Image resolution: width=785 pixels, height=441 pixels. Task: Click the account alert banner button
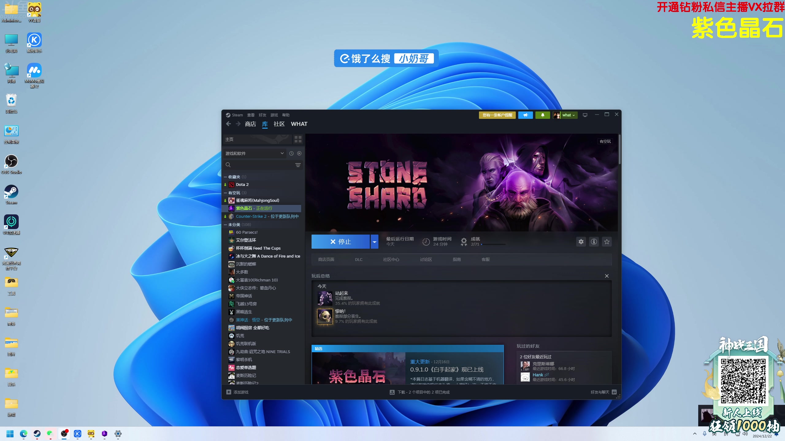(x=497, y=115)
